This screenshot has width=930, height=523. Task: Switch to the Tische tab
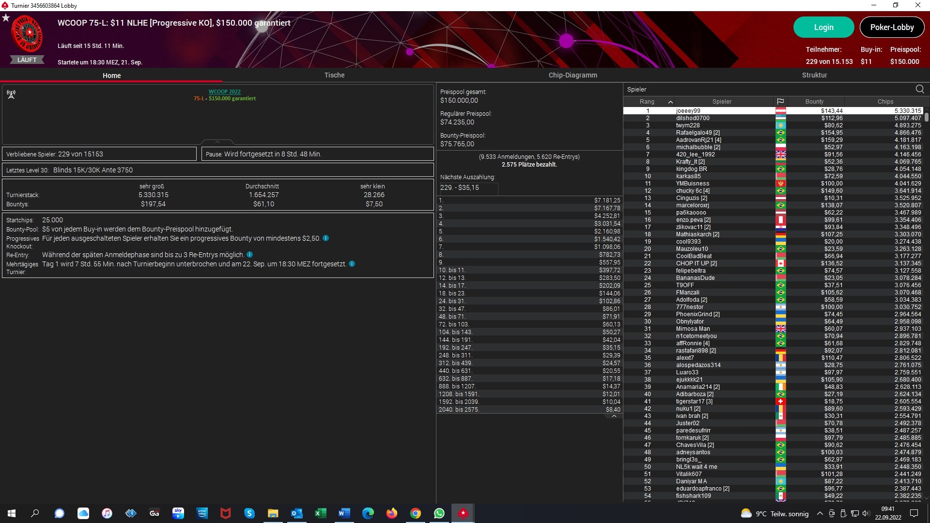pos(335,75)
